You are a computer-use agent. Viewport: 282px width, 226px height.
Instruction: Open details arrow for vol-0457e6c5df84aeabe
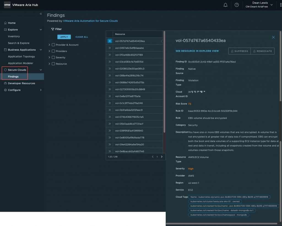[x=110, y=48]
